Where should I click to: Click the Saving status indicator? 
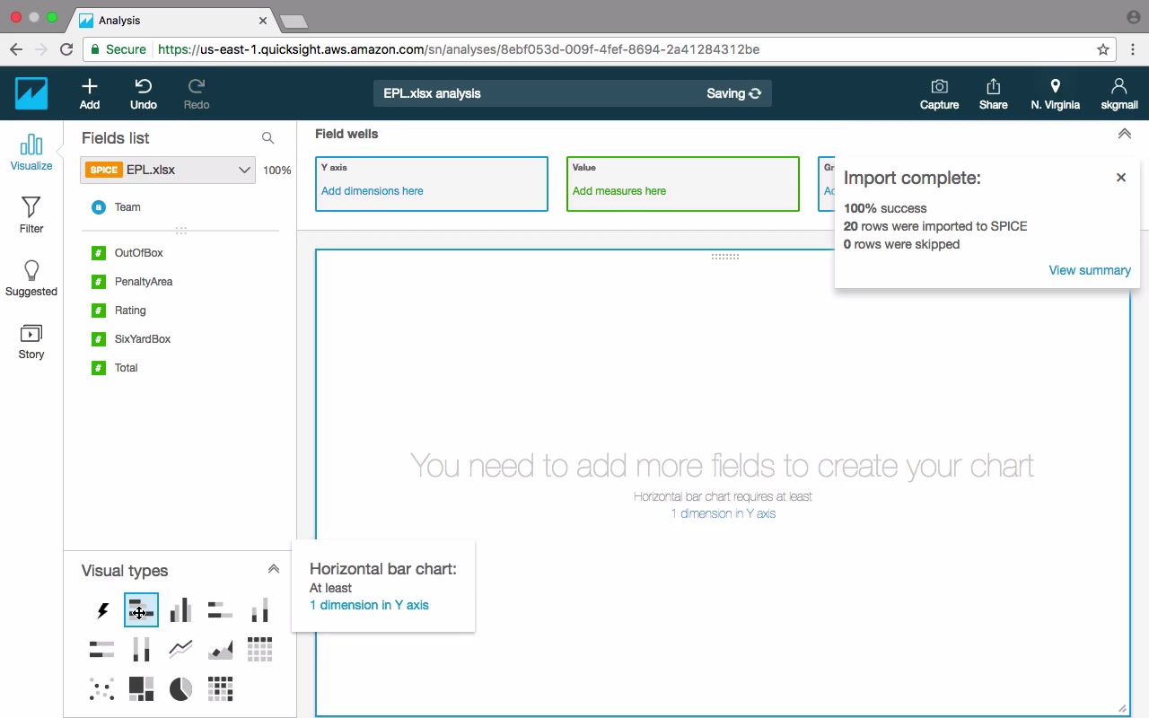coord(734,93)
